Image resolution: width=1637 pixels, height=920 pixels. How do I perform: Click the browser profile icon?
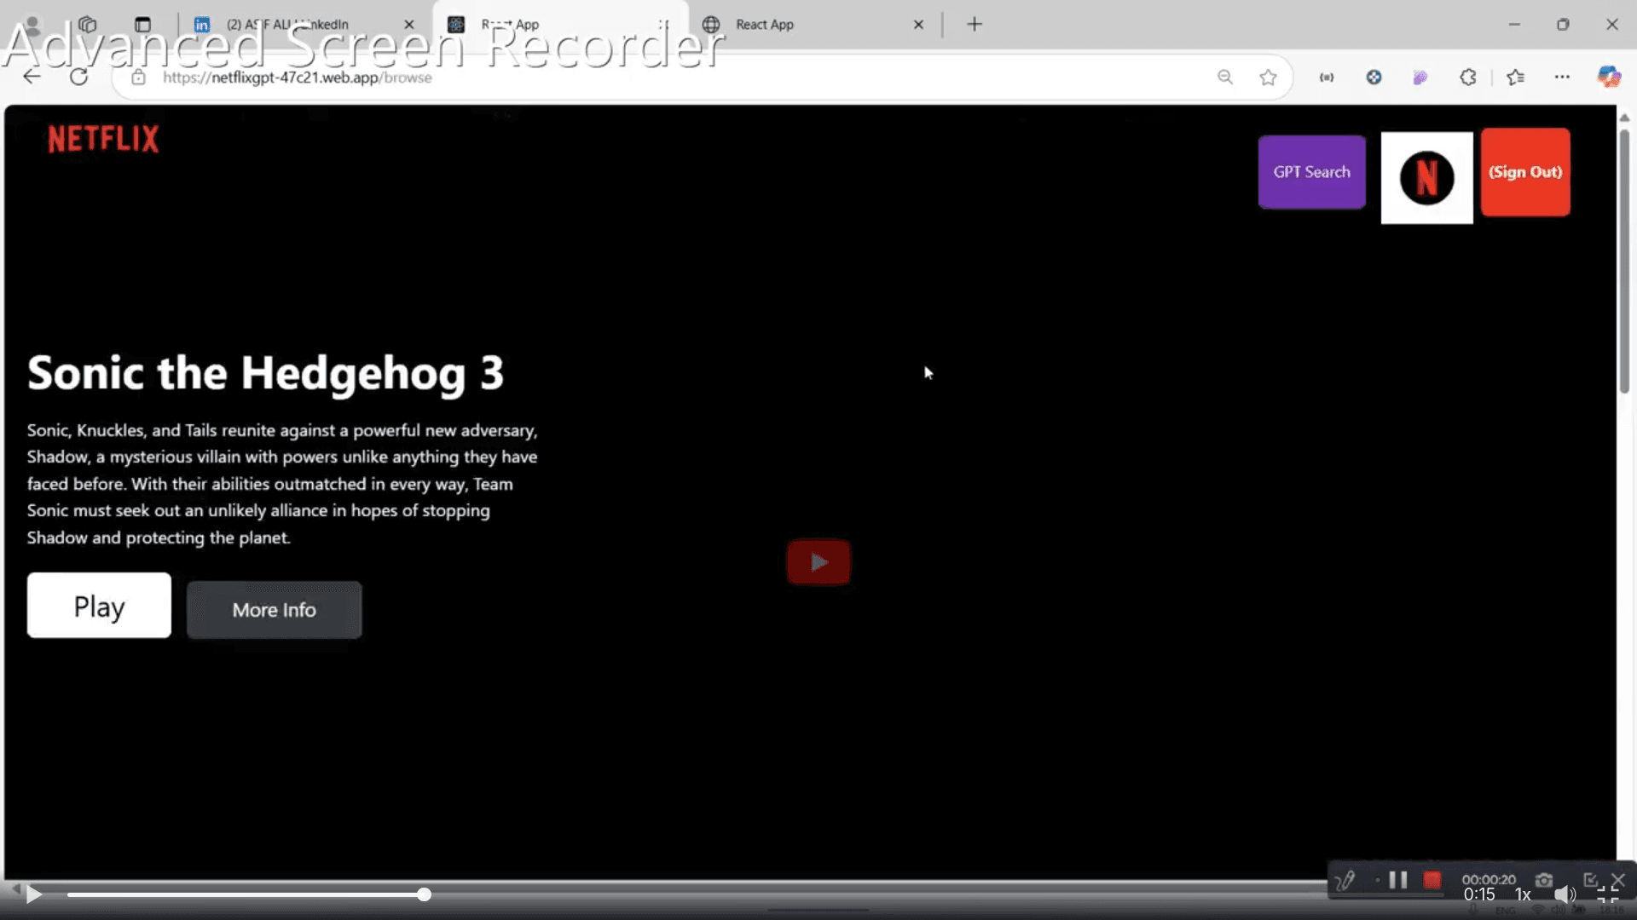[x=32, y=25]
